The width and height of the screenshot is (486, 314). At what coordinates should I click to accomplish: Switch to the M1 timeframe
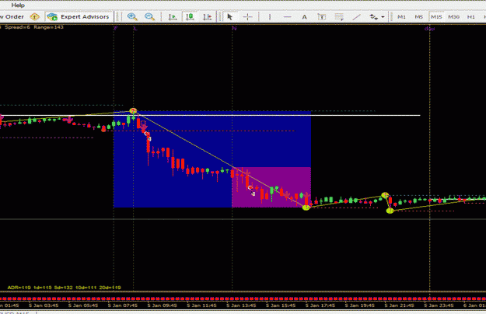point(401,17)
